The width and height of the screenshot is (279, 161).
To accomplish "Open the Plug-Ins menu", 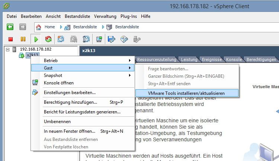I will click(129, 16).
